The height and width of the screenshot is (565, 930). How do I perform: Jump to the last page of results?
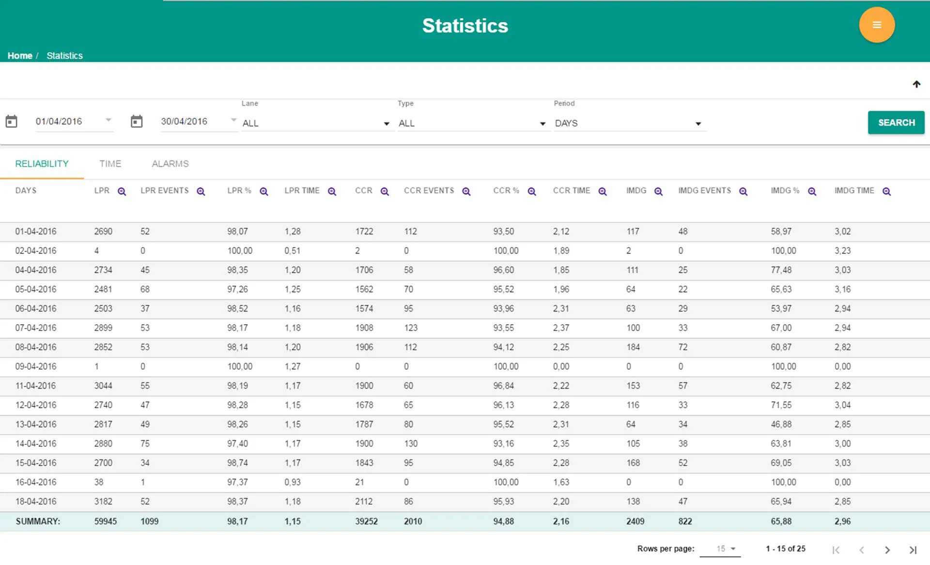tap(913, 549)
